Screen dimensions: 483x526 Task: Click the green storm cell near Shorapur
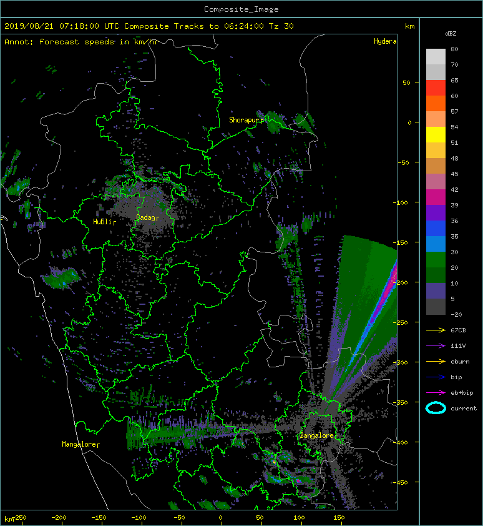click(x=274, y=123)
